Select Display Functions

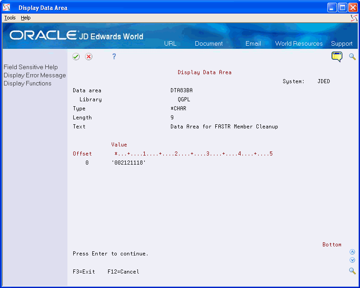pos(28,83)
